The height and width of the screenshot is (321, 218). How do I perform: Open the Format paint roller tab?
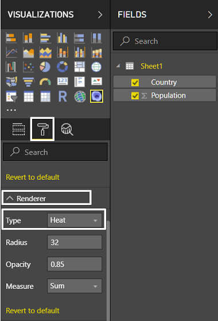42,129
